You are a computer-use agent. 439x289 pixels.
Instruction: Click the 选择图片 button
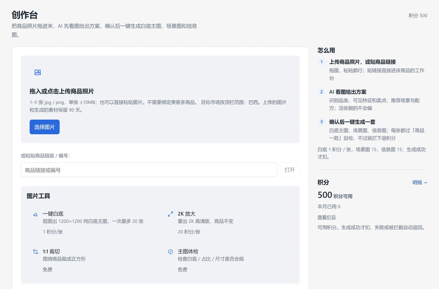click(44, 127)
